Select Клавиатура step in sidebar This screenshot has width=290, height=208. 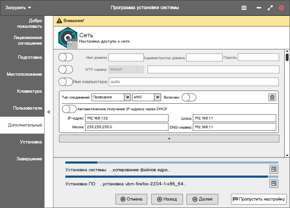30,91
